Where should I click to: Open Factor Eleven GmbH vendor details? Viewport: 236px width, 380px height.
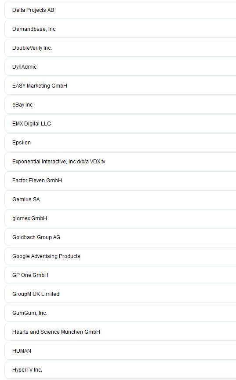tap(120, 180)
